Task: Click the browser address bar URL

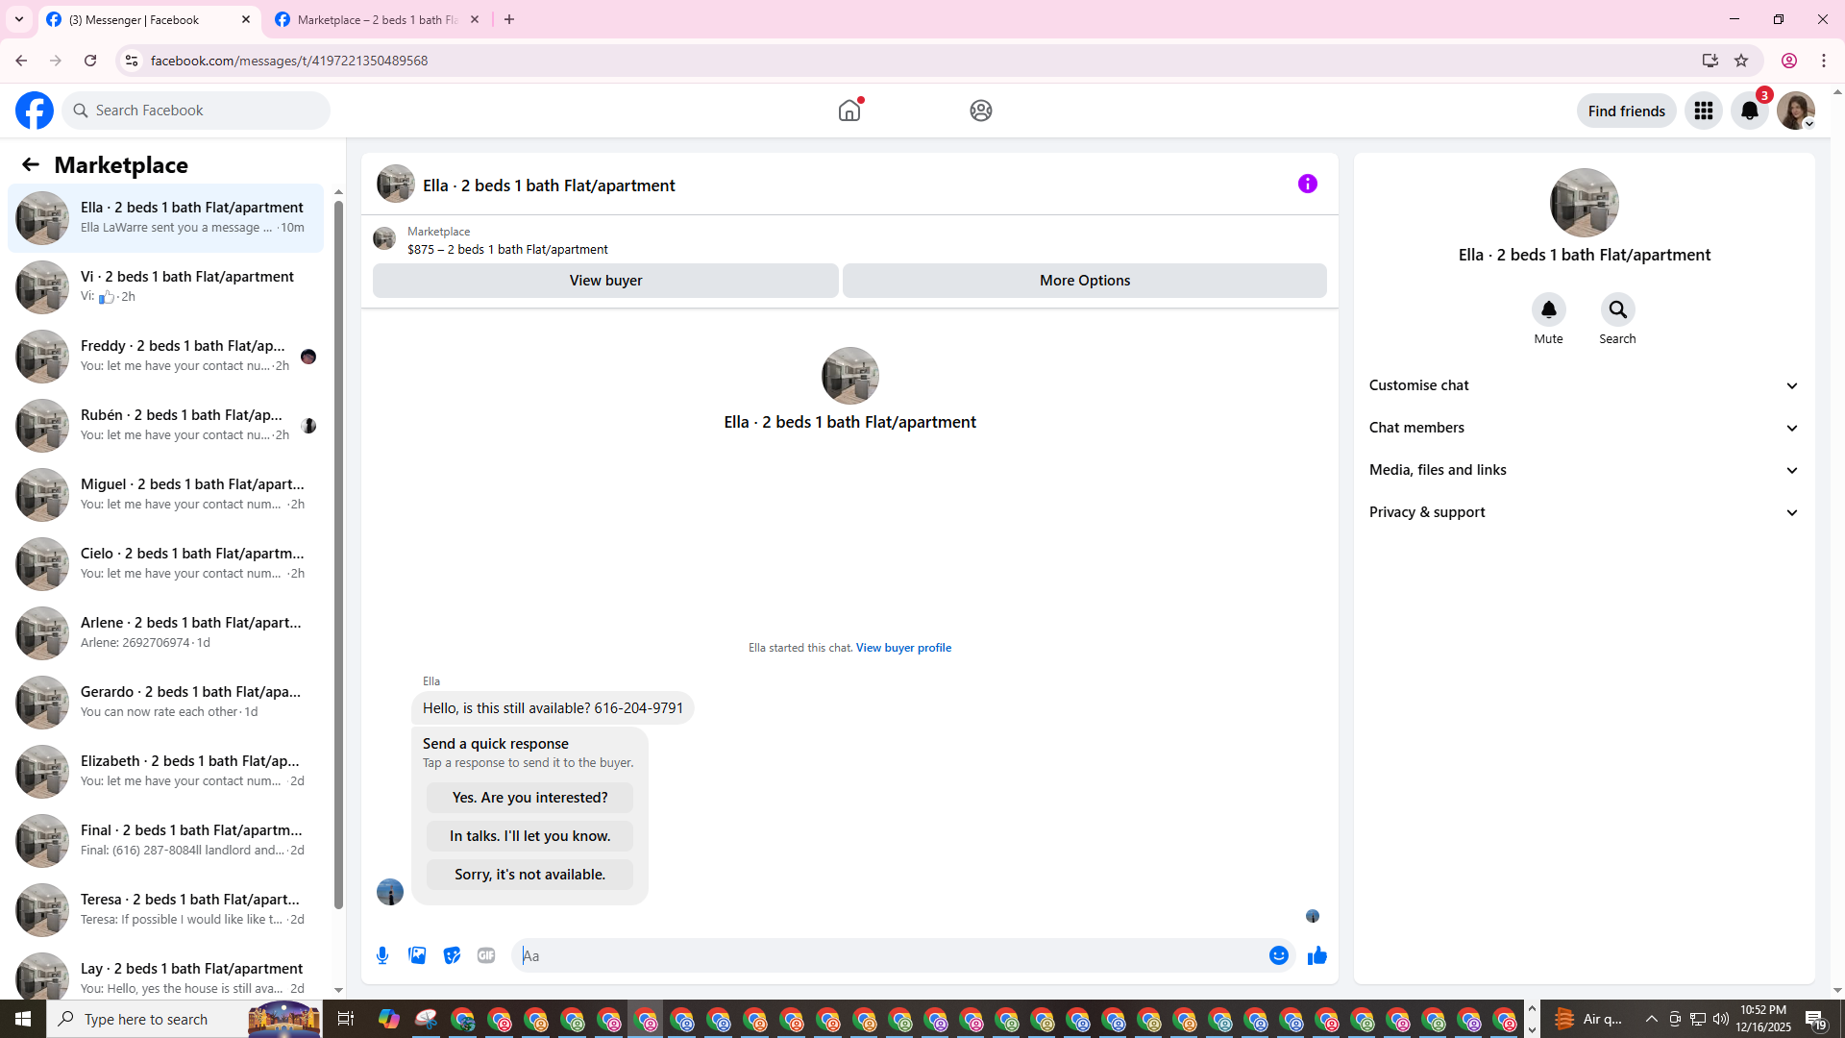Action: [289, 61]
